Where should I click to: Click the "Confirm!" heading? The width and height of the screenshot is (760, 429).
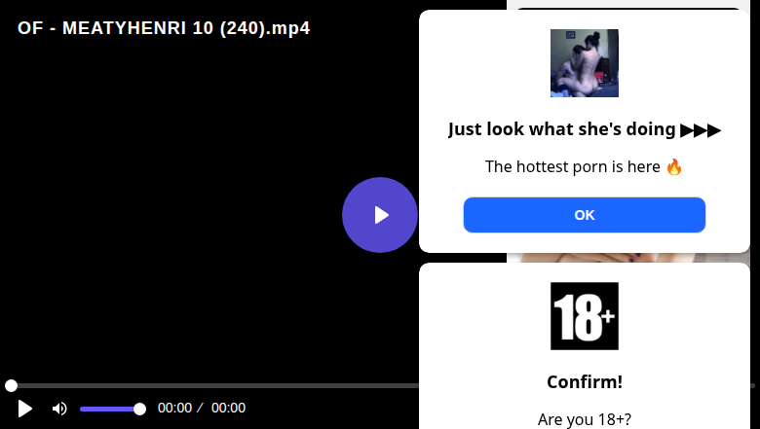[584, 382]
